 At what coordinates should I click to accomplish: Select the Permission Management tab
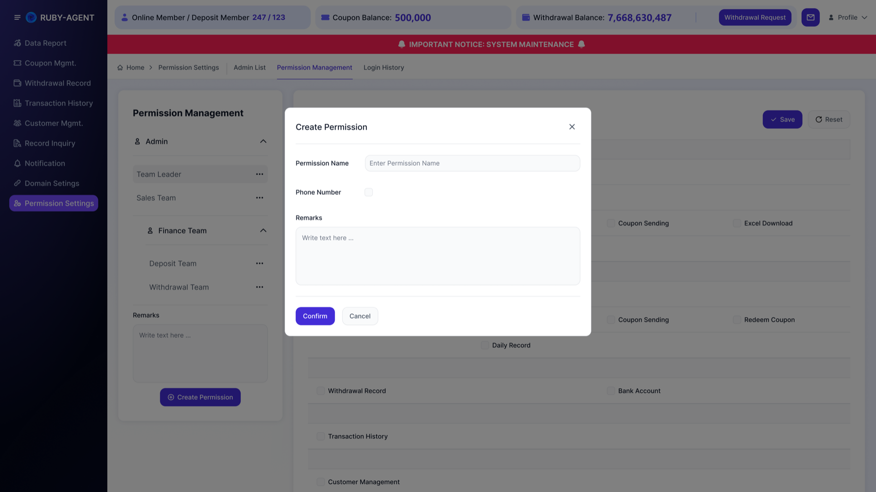tap(314, 68)
